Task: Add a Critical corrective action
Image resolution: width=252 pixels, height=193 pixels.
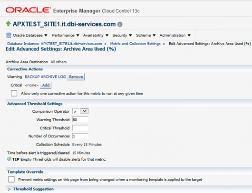Action: pos(46,85)
